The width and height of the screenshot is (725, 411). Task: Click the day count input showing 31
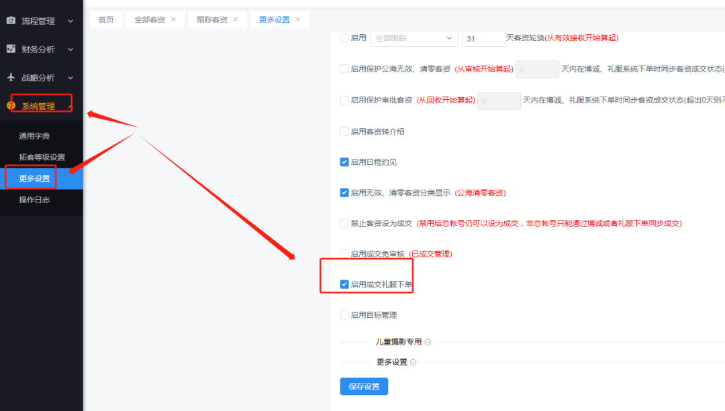click(484, 38)
